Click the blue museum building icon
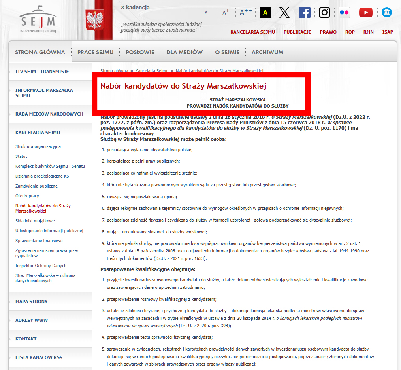Viewport: 401px width, 370px height. coord(386,12)
